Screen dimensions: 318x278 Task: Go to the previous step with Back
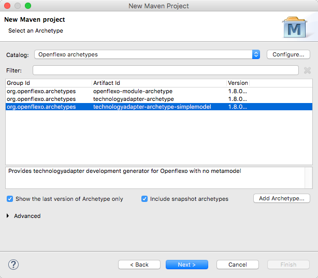tap(139, 265)
